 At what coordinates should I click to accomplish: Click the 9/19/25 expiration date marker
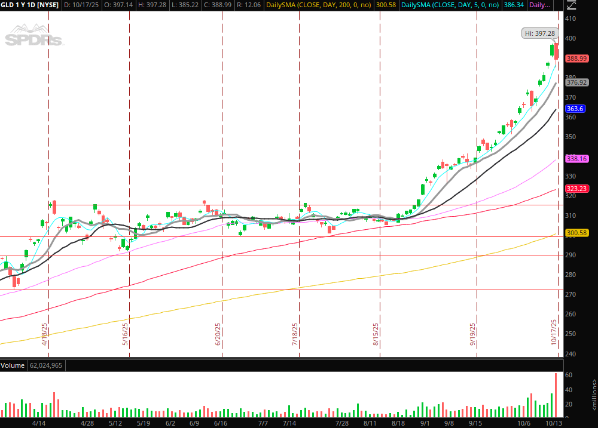point(472,334)
